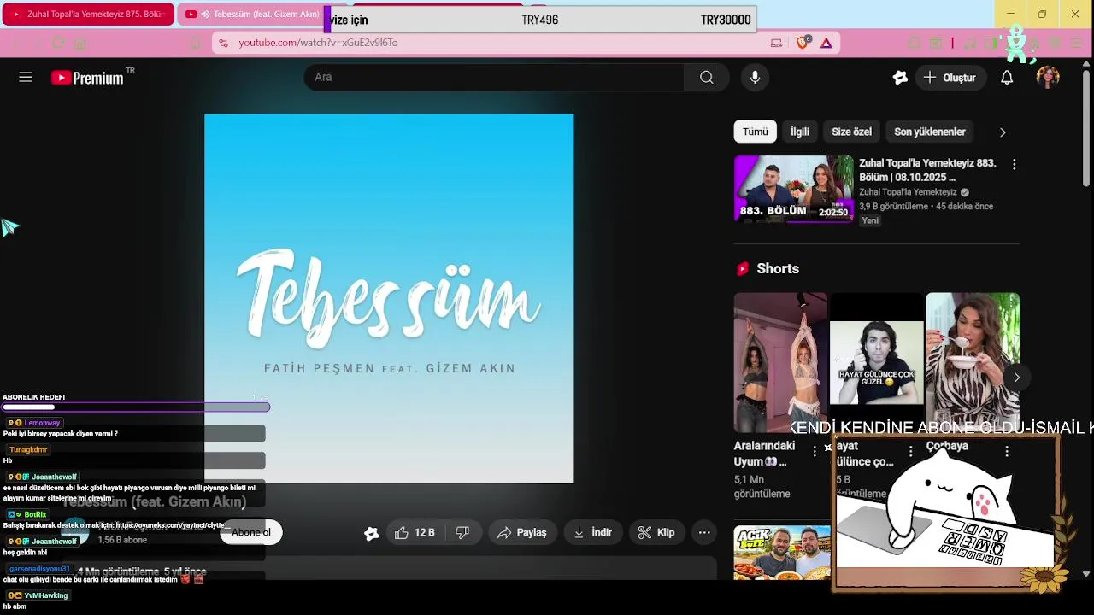Select the İlgili filter chip
1094x615 pixels.
[x=800, y=132]
